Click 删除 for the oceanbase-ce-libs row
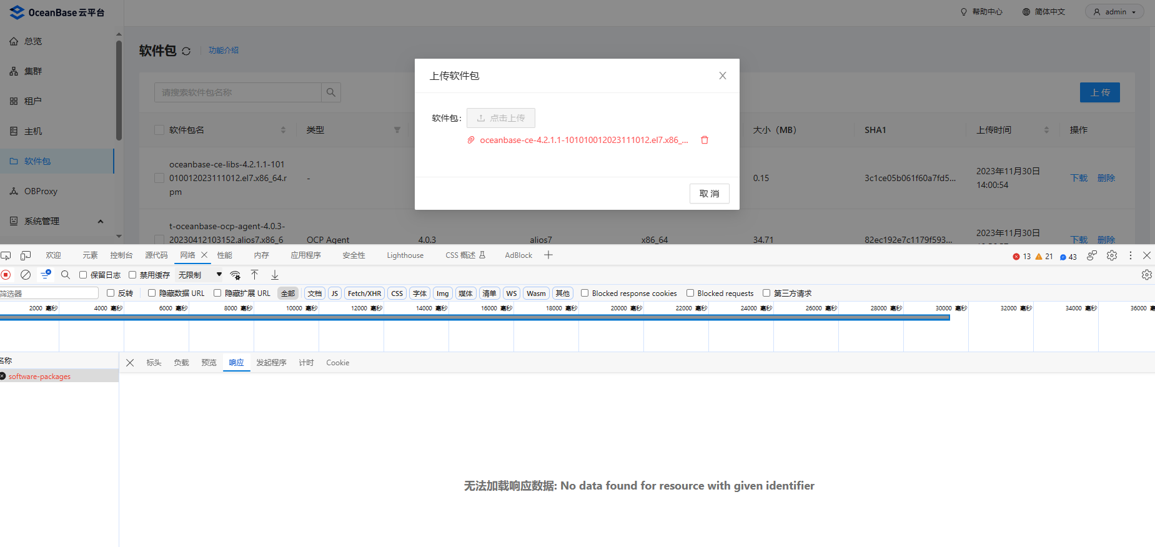Image resolution: width=1155 pixels, height=547 pixels. tap(1106, 178)
